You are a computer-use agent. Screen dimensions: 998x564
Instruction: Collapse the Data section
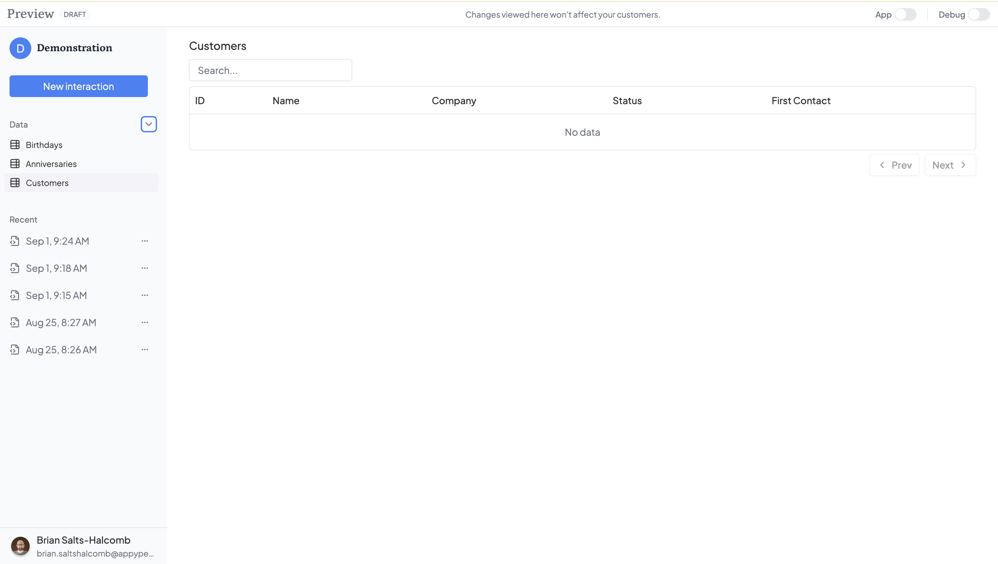149,124
